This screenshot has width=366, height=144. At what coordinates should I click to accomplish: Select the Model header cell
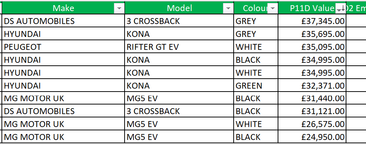179,8
